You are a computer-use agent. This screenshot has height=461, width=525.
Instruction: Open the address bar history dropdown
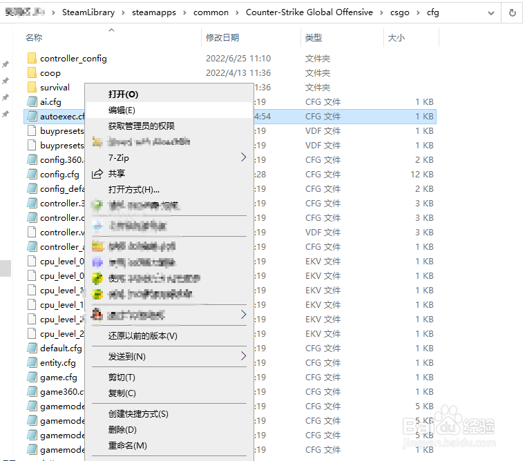[x=491, y=13]
